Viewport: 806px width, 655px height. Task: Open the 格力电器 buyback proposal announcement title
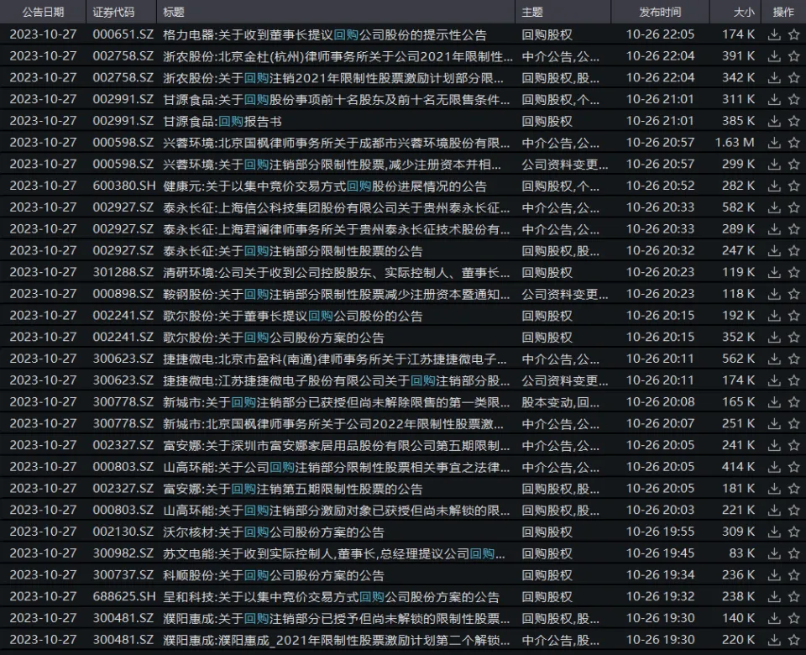[324, 34]
